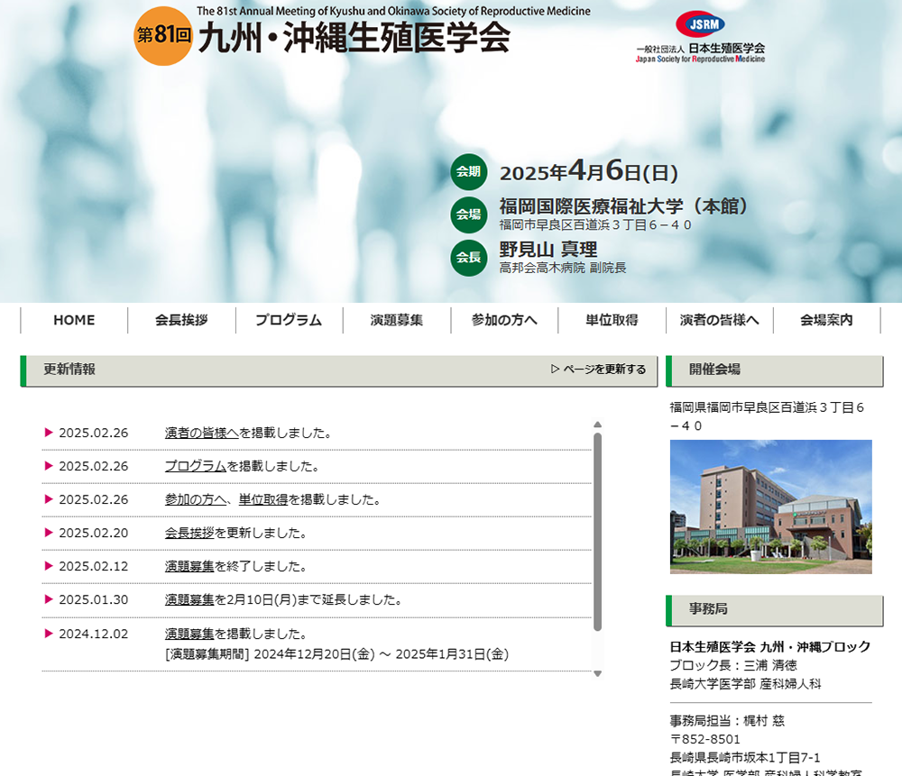Click the orange 第81回 circle badge
Image resolution: width=902 pixels, height=776 pixels.
pos(164,37)
